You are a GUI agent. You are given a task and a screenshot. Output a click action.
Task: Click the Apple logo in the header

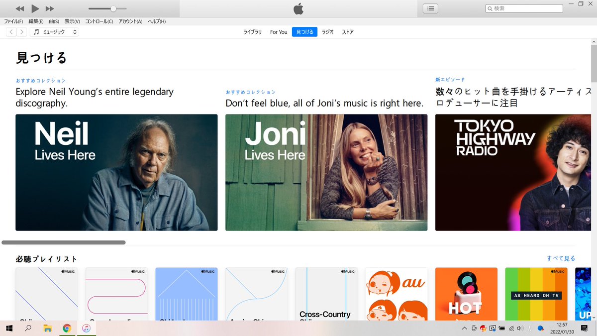pyautogui.click(x=298, y=8)
